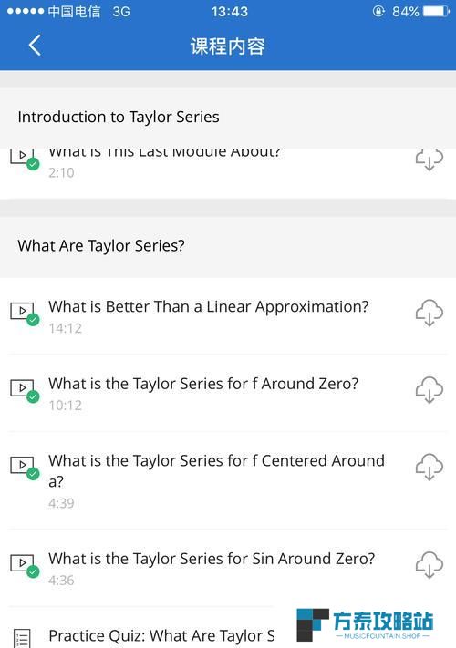This screenshot has width=456, height=648.
Task: Go back using the header arrow
Action: [35, 45]
